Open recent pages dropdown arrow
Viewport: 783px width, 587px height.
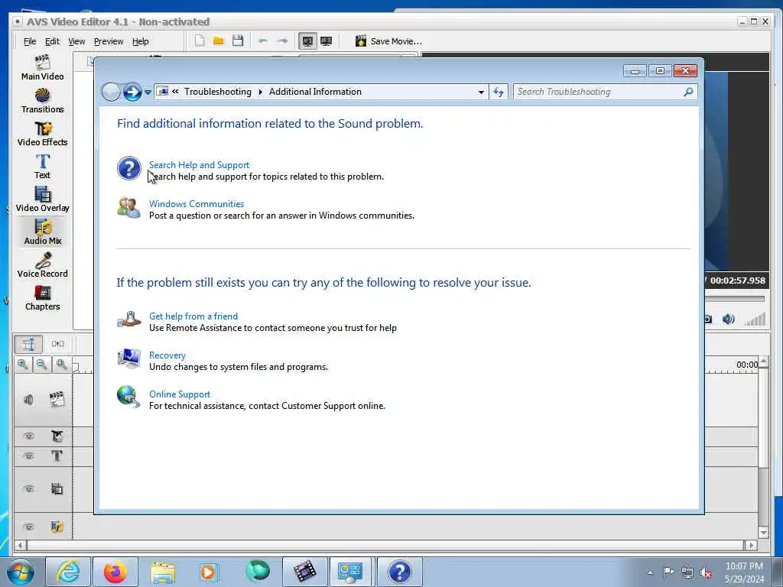(x=148, y=92)
